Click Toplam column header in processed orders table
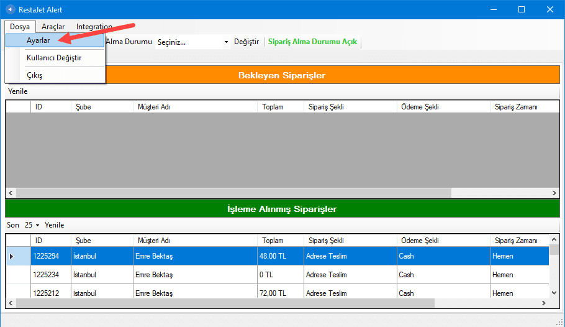 (273, 241)
